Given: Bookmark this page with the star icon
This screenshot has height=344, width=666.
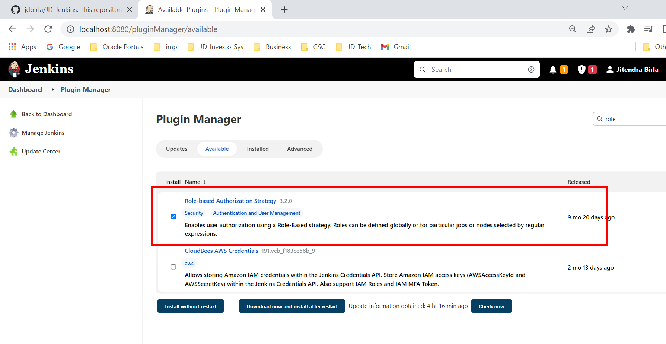Looking at the screenshot, I should (x=609, y=29).
